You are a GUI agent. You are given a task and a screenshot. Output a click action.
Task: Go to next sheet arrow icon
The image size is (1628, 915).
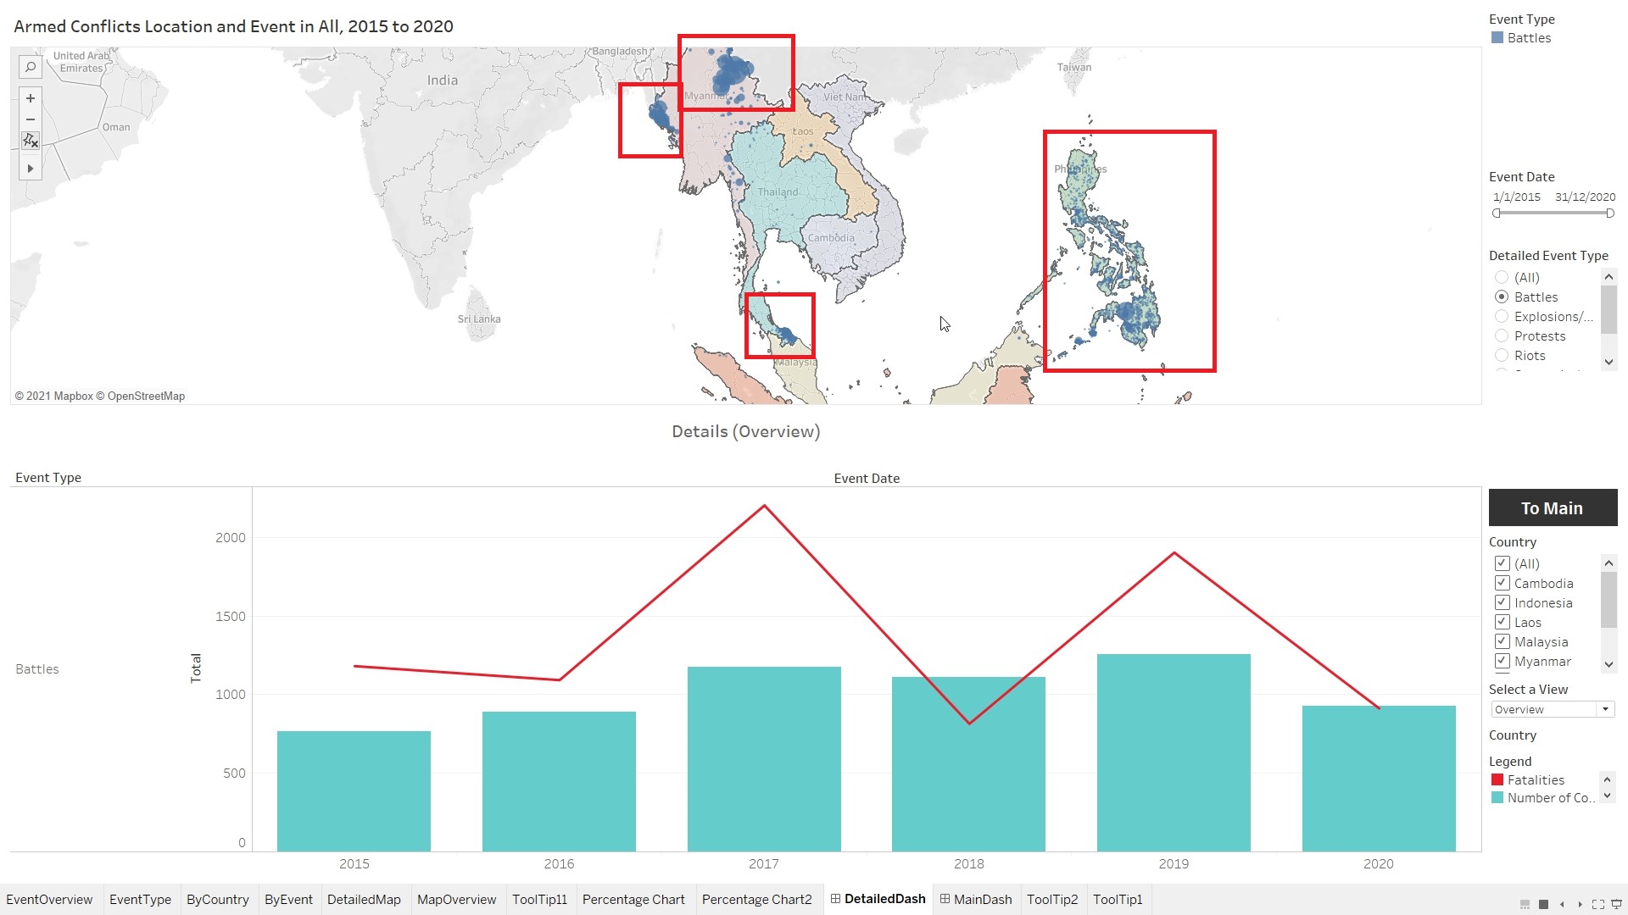(x=1580, y=904)
